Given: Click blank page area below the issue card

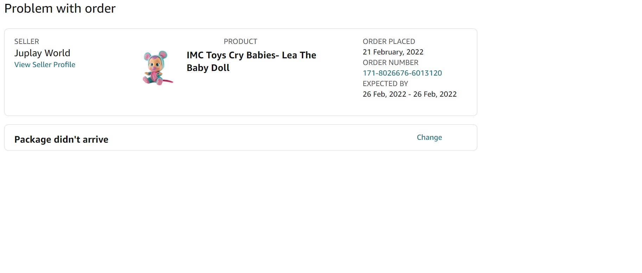Looking at the screenshot, I should (x=239, y=211).
